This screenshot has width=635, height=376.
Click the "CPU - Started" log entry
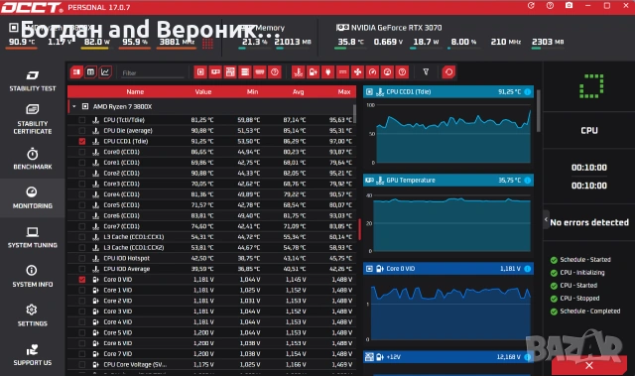(578, 286)
